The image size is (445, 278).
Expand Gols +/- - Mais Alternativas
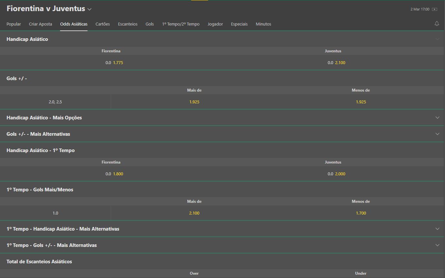(437, 134)
